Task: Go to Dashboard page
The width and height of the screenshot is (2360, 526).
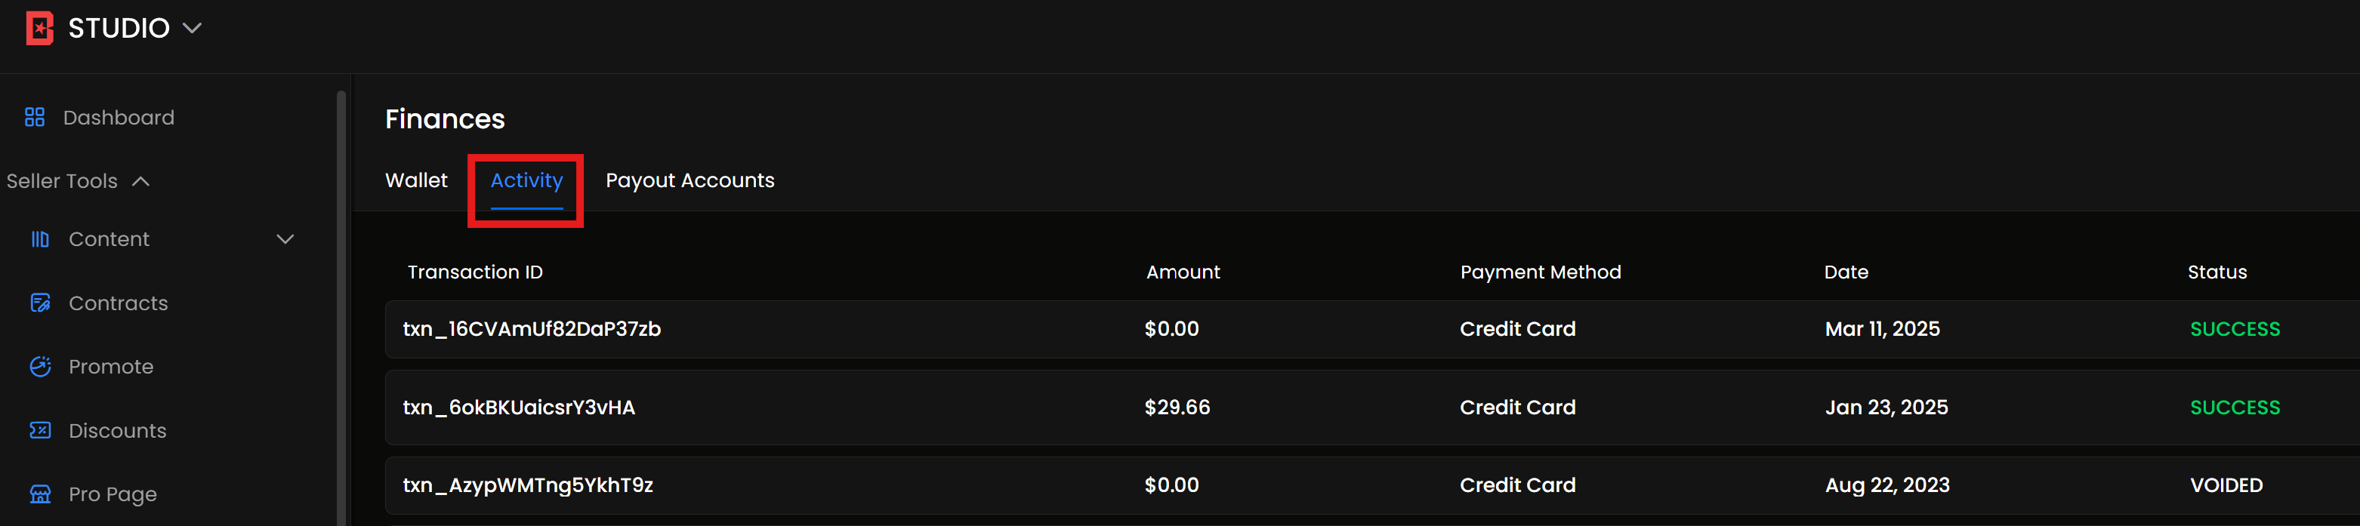Action: [x=118, y=117]
